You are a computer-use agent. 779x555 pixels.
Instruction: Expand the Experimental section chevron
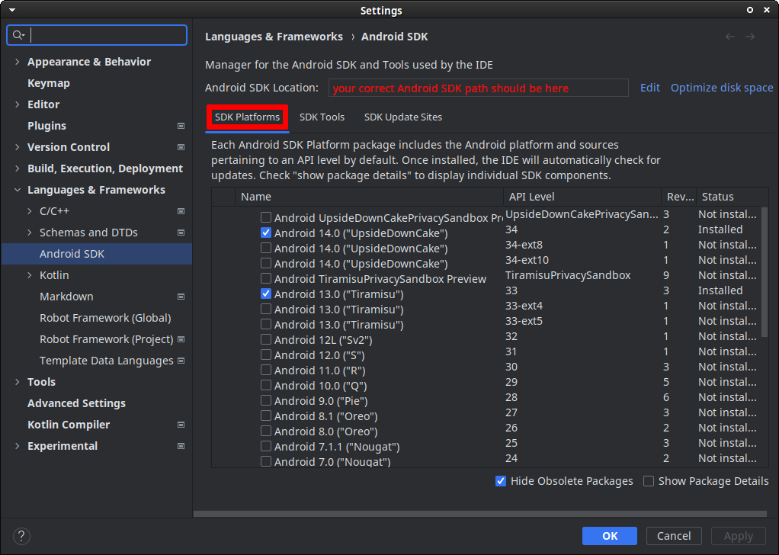[18, 446]
